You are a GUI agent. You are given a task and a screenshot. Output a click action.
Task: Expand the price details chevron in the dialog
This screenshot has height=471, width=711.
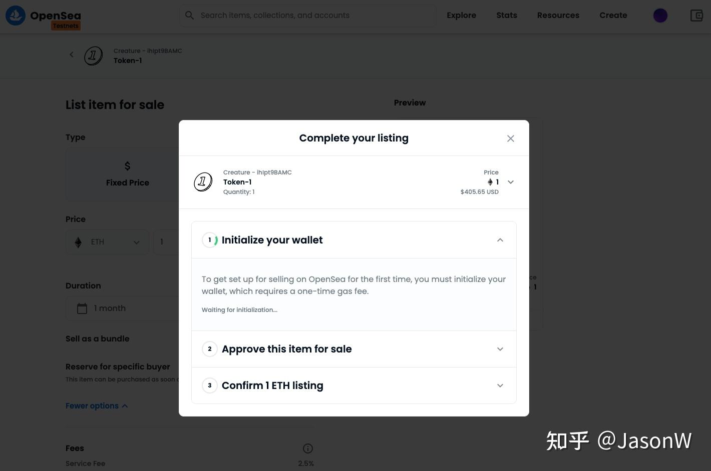coord(511,182)
